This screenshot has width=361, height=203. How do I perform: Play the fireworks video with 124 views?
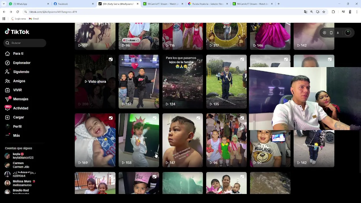[x=182, y=81]
